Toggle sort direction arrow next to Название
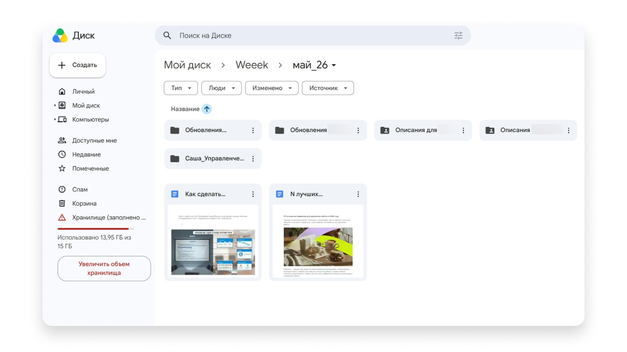The image size is (627, 352). pyautogui.click(x=207, y=109)
